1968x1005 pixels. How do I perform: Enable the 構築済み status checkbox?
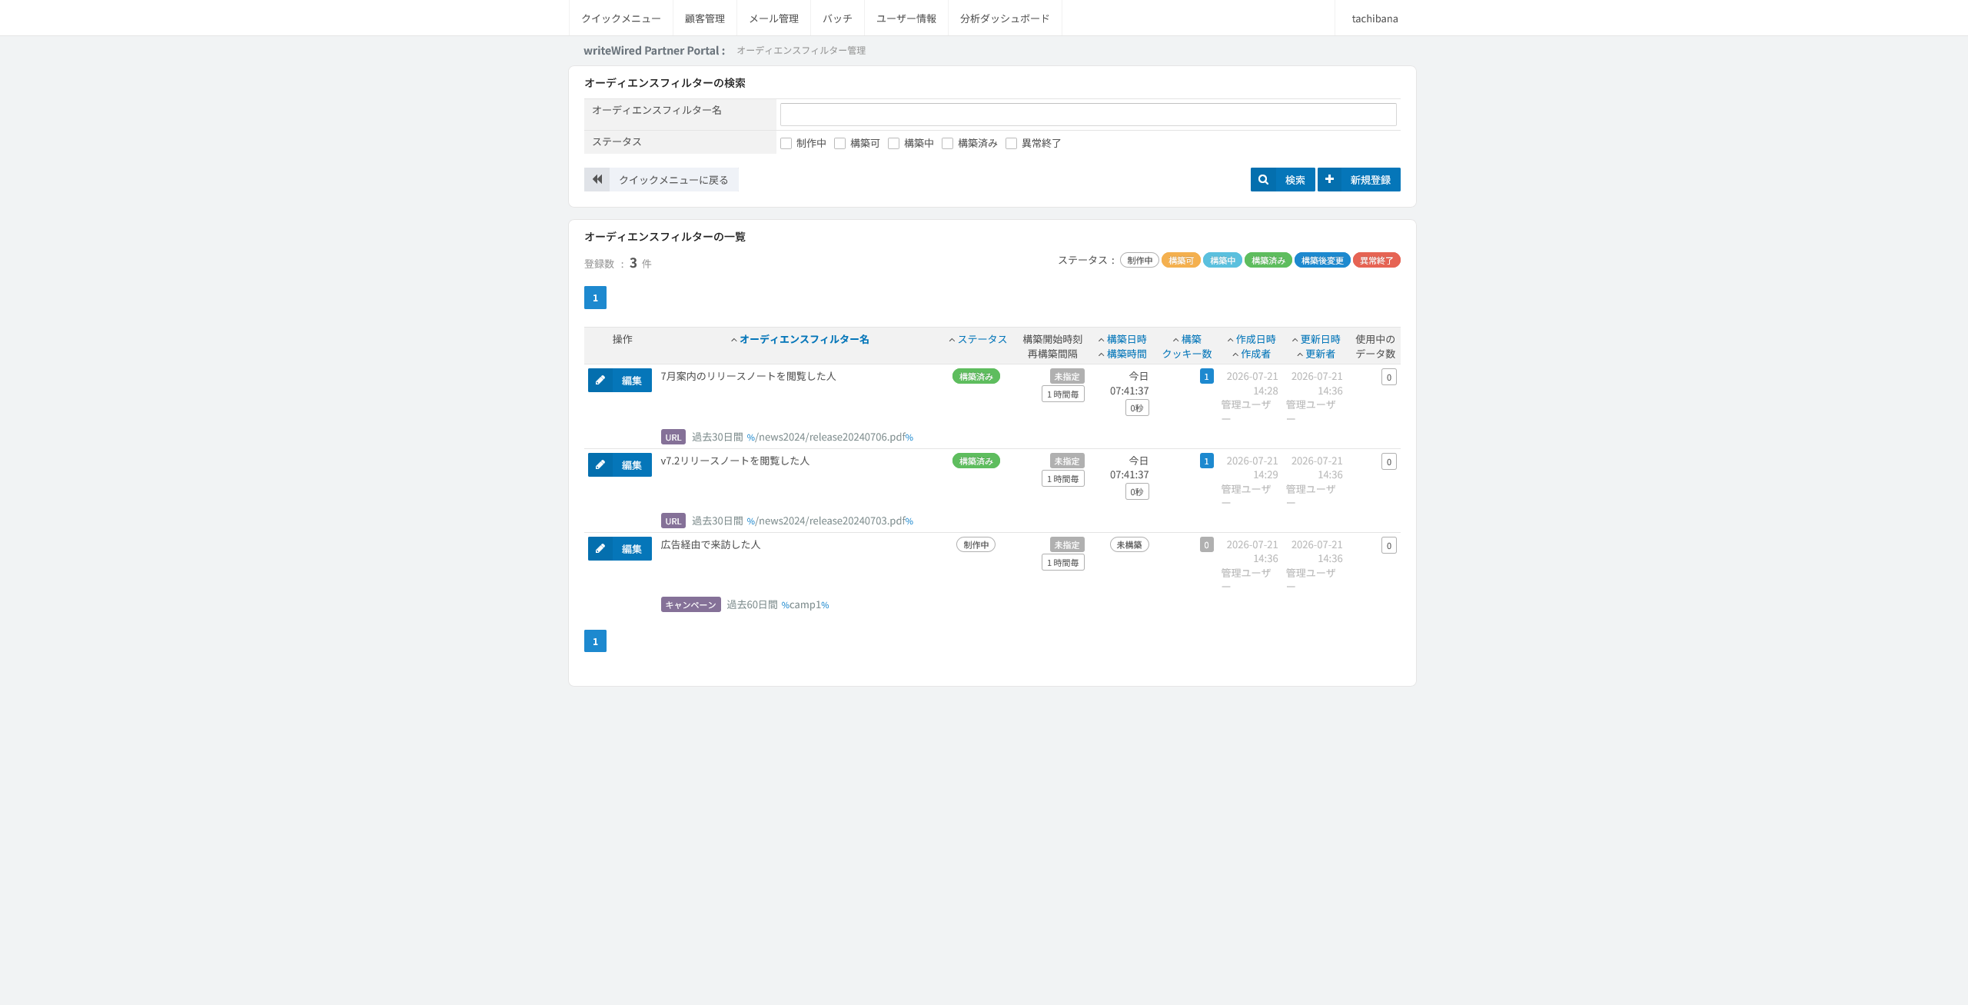point(947,144)
